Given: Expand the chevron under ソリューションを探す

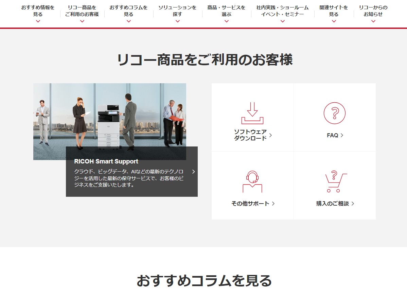Looking at the screenshot, I should 178,21.
